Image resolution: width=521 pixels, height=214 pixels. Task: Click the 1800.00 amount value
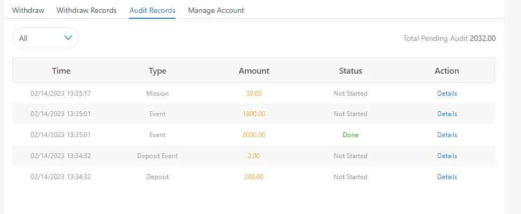[254, 113]
